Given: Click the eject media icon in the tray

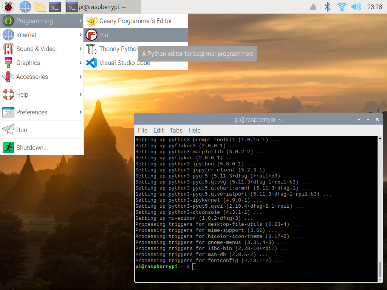Looking at the screenshot, I should [x=313, y=7].
